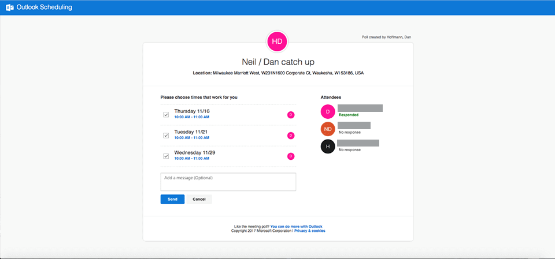Image resolution: width=555 pixels, height=259 pixels.
Task: Open the Privacy & cookies link
Action: click(x=309, y=231)
